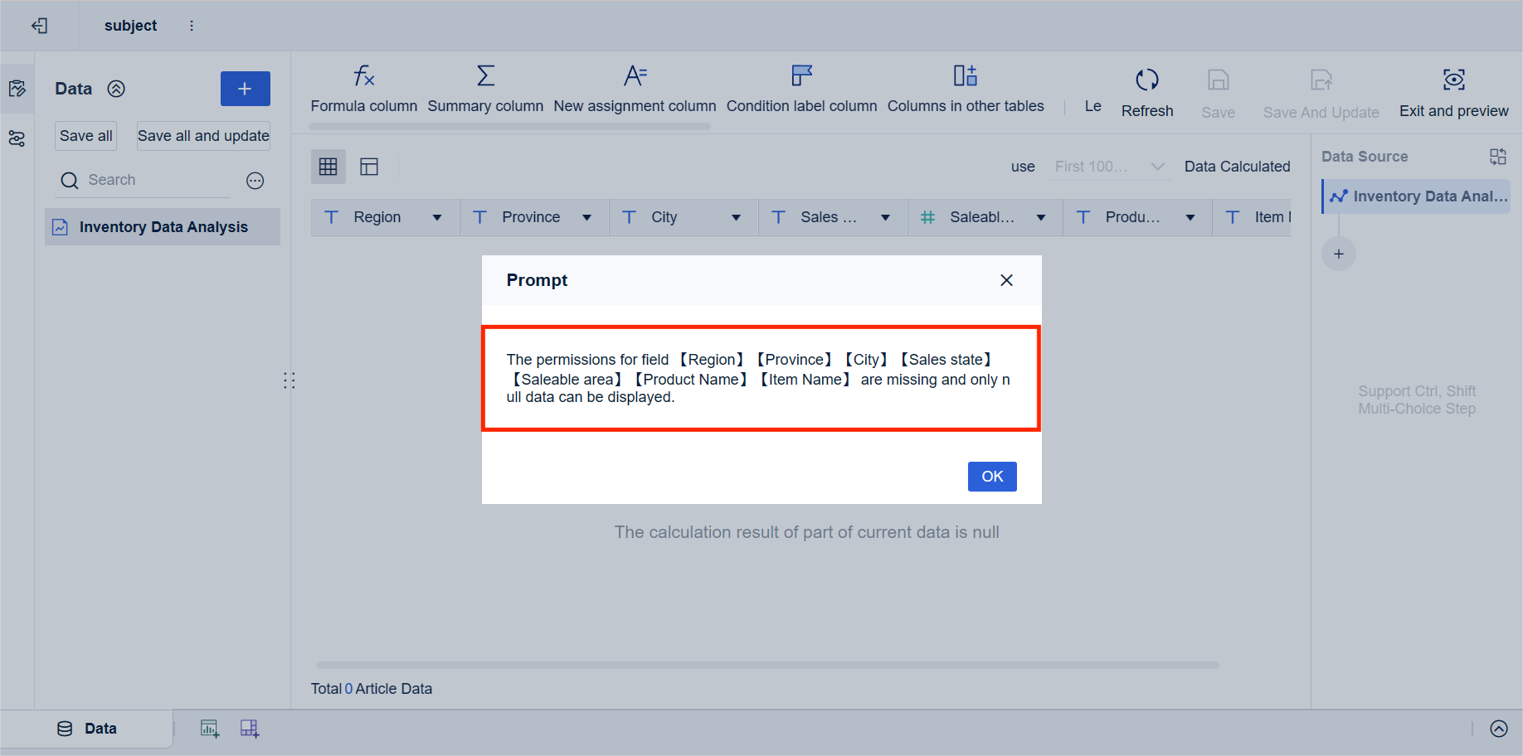Enable grid view of the data table

pos(328,166)
